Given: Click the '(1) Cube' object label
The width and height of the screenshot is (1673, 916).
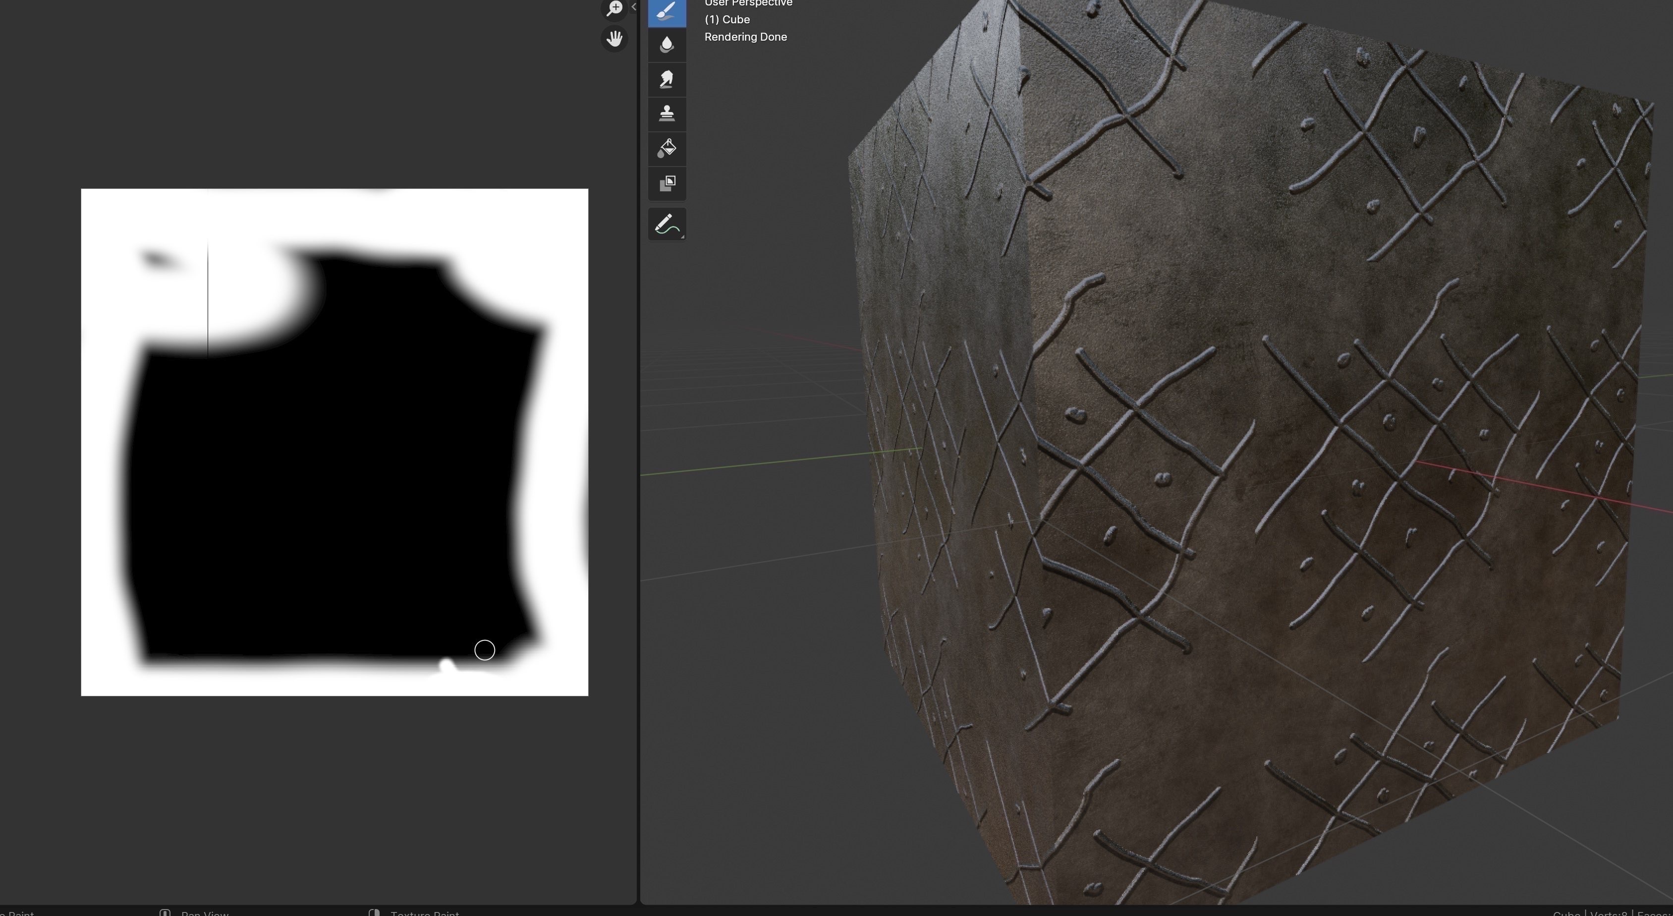Looking at the screenshot, I should (x=727, y=19).
